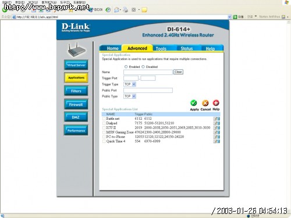Click the Name input field
Viewport: 291px width, 218px height.
click(148, 72)
